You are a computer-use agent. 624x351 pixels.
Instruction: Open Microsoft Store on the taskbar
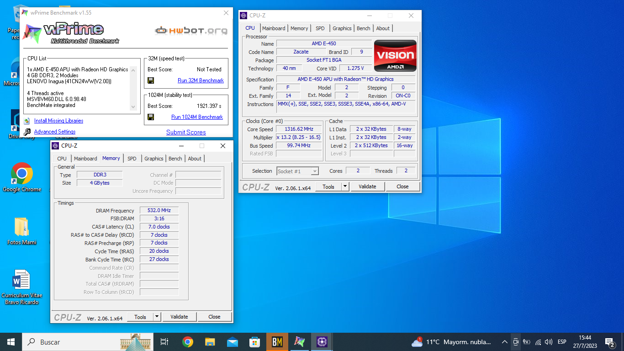point(255,342)
